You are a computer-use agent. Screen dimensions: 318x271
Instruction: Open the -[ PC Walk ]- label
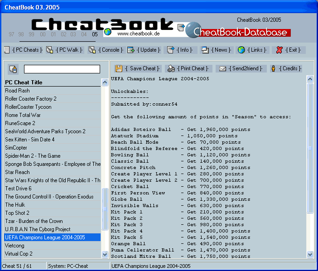tap(69, 50)
